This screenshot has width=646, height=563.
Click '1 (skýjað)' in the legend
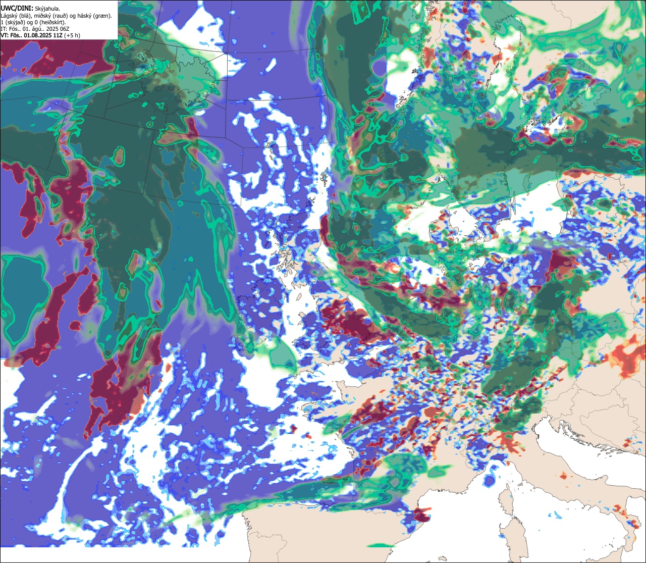pos(13,22)
